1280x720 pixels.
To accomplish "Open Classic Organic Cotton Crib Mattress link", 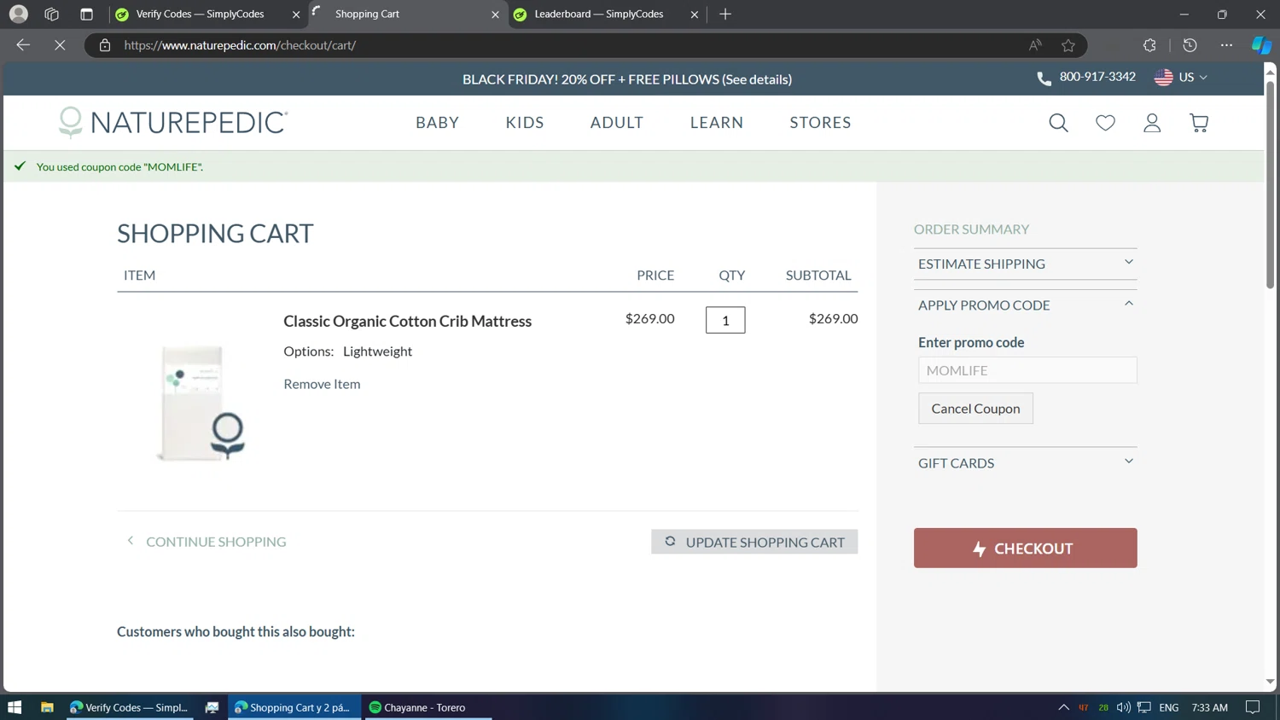I will click(x=407, y=321).
